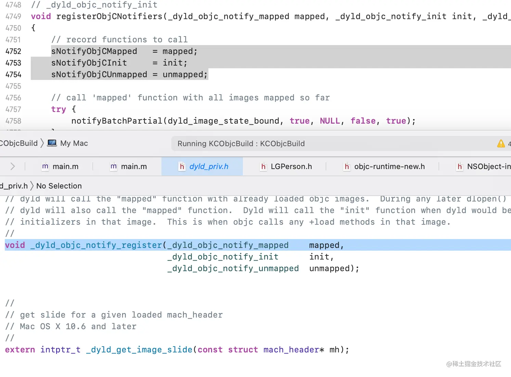Viewport: 511px width, 377px height.
Task: Open the second main.m tab
Action: [x=128, y=167]
